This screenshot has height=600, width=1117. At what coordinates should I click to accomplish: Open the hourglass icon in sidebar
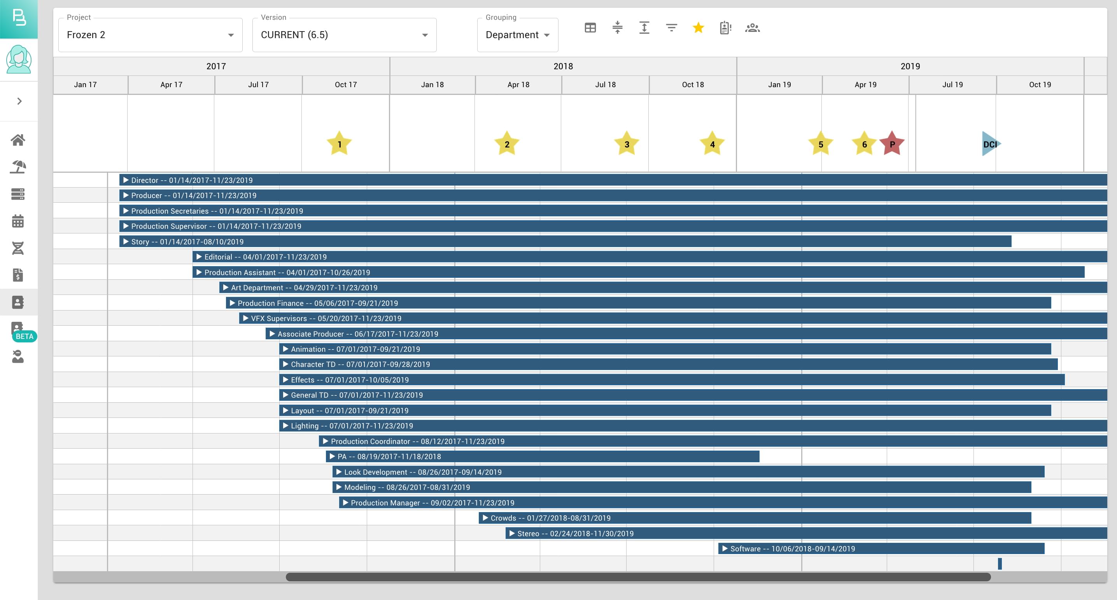pyautogui.click(x=18, y=248)
